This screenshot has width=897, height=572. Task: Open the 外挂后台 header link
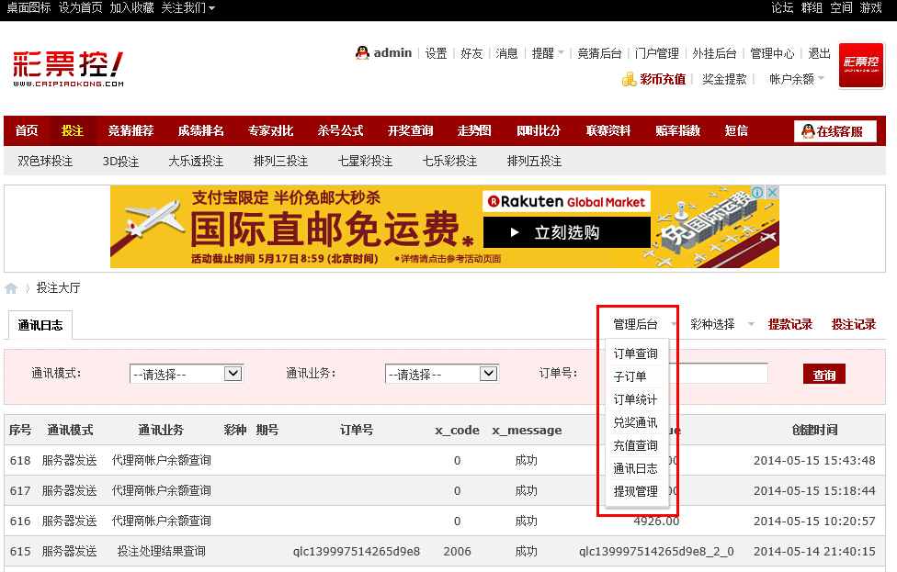click(714, 53)
